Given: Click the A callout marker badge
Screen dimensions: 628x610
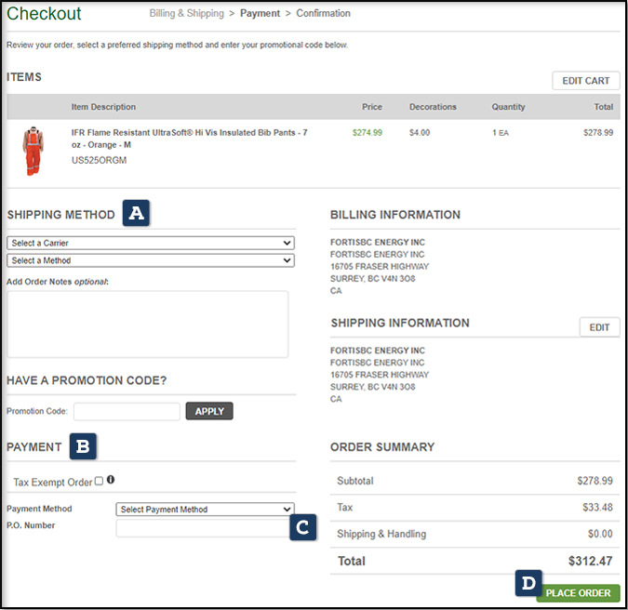Looking at the screenshot, I should coord(137,213).
